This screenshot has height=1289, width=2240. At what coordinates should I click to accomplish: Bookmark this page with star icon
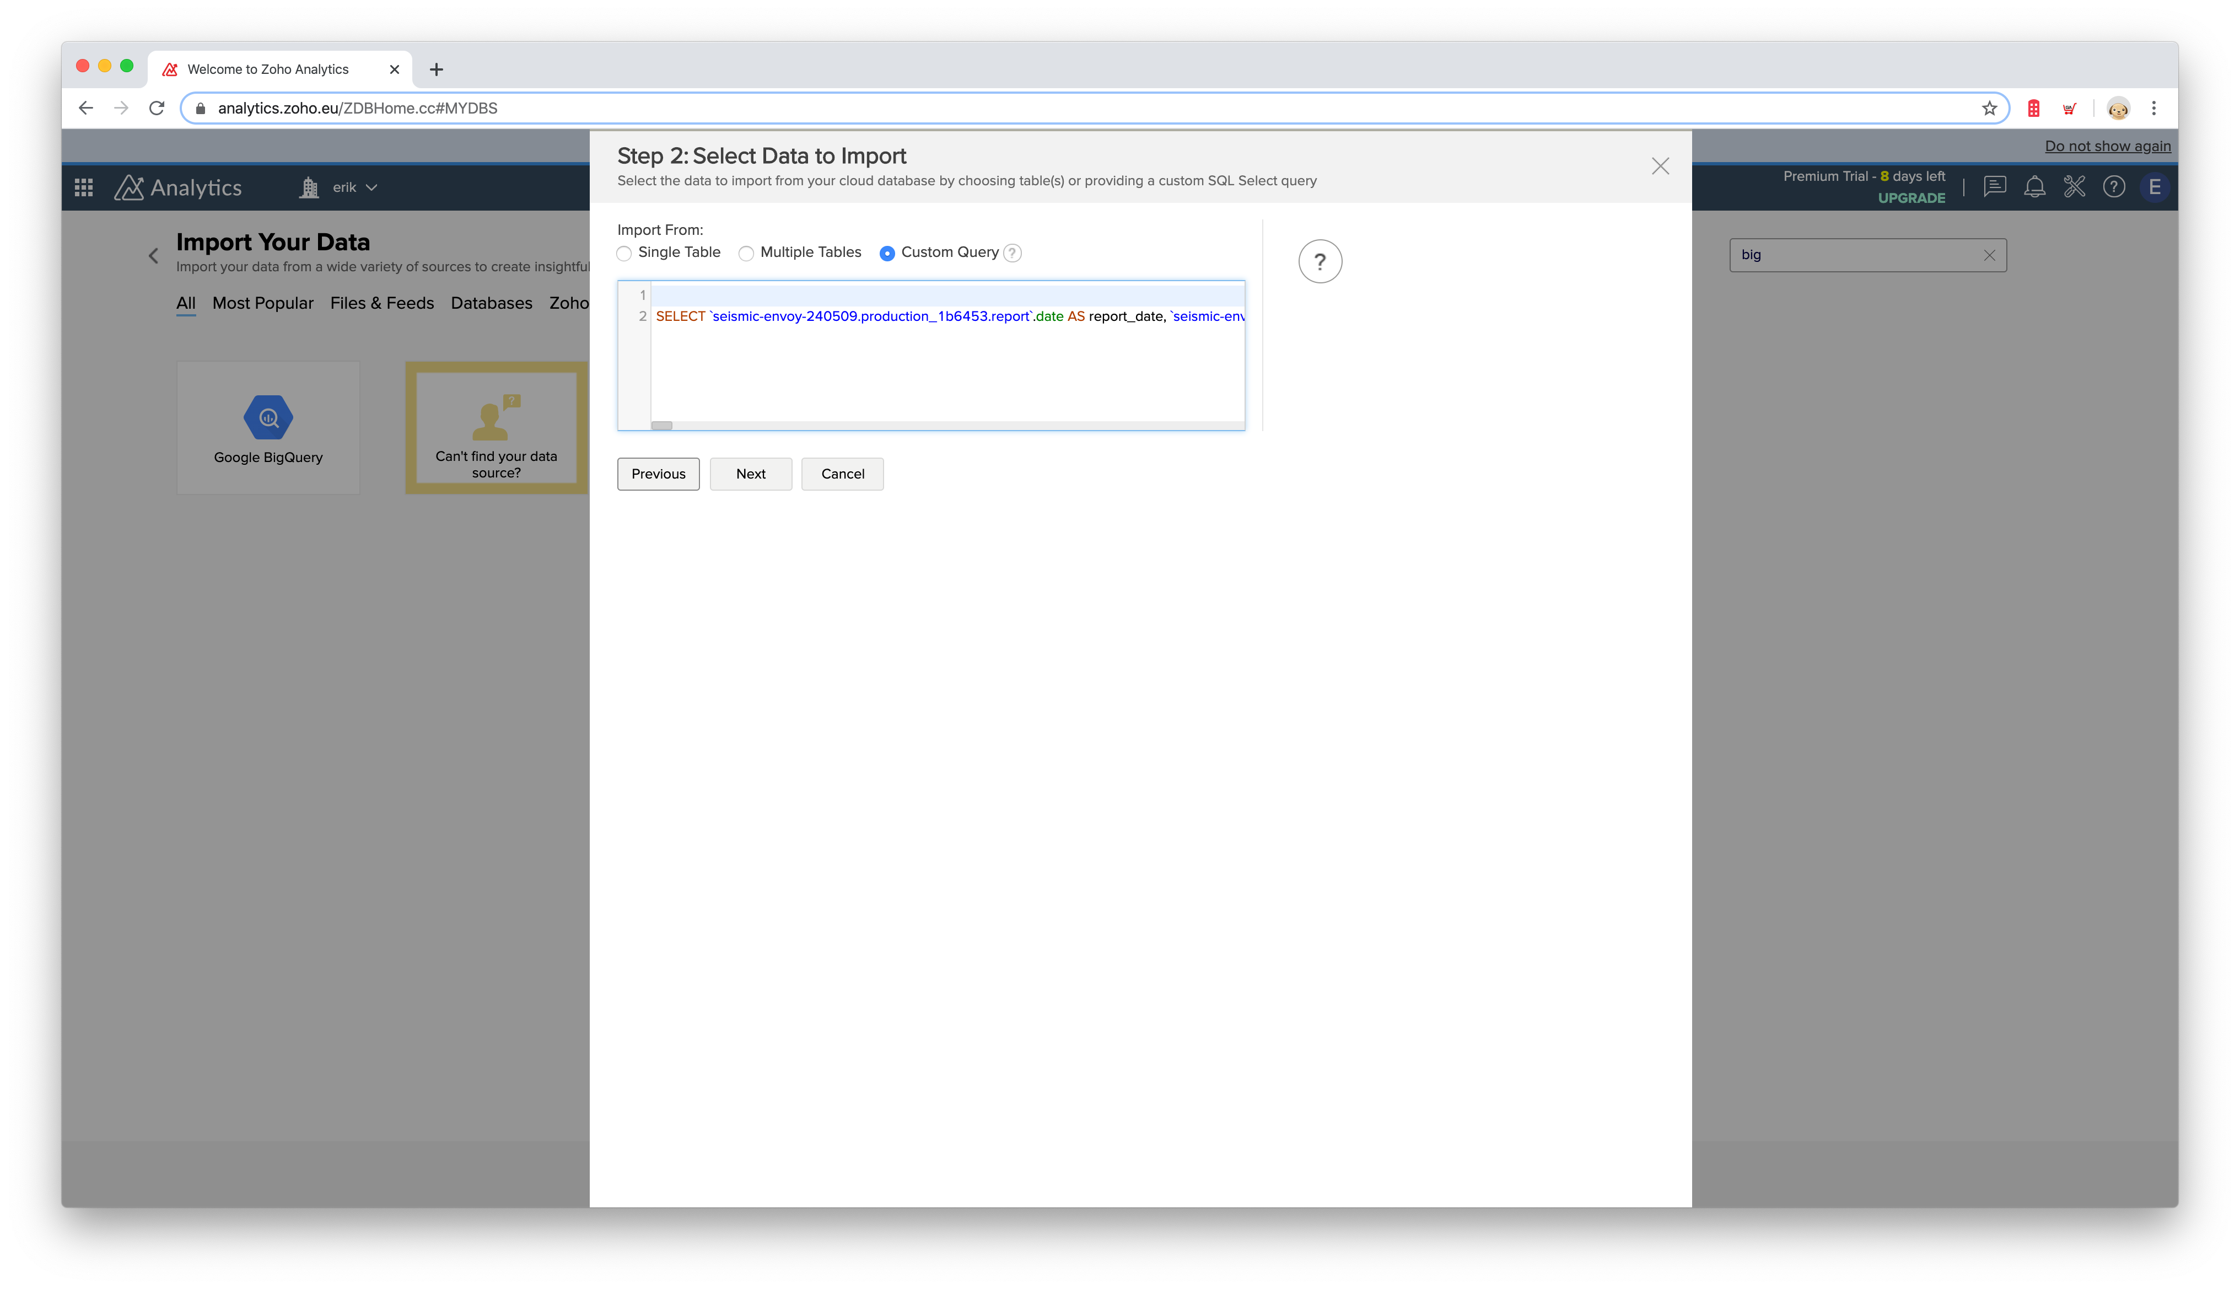coord(1990,108)
